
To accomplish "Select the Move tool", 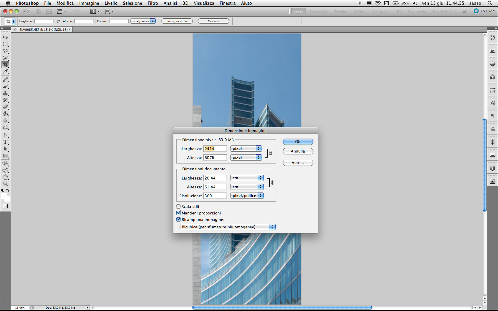I will coord(5,37).
